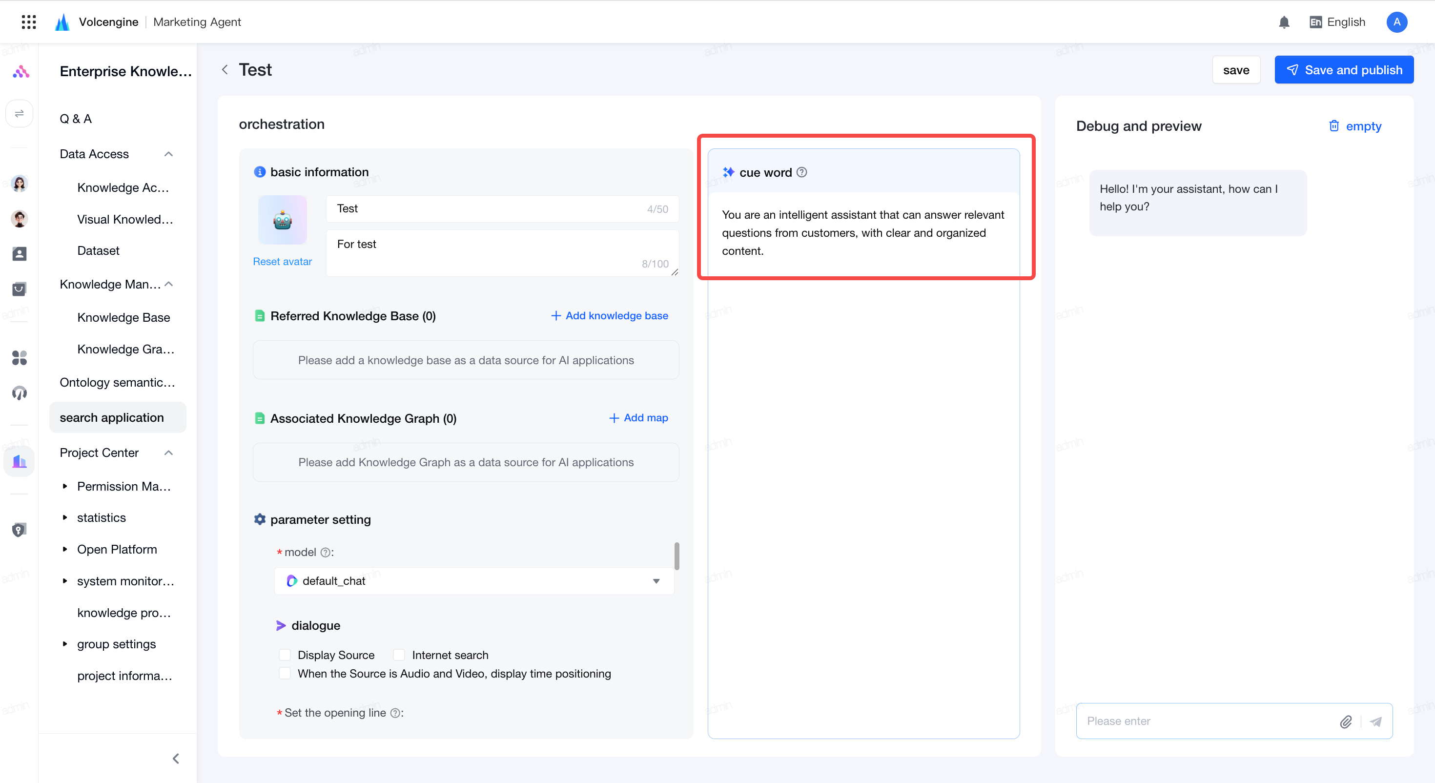This screenshot has height=783, width=1435.
Task: Open the apps grid launcher icon
Action: click(x=28, y=22)
